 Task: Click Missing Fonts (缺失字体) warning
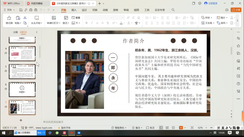tap(64, 128)
